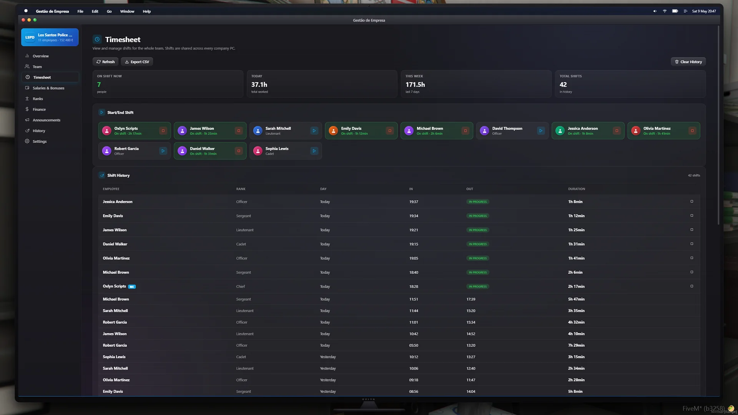Image resolution: width=738 pixels, height=415 pixels.
Task: Click Sarah Mitchell's 11:44 shift row
Action: click(x=399, y=310)
